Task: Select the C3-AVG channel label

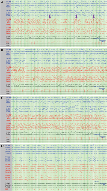Action: 8,150
